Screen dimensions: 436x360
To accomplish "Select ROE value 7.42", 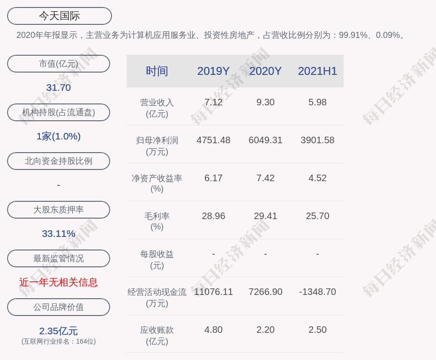I will [x=265, y=178].
